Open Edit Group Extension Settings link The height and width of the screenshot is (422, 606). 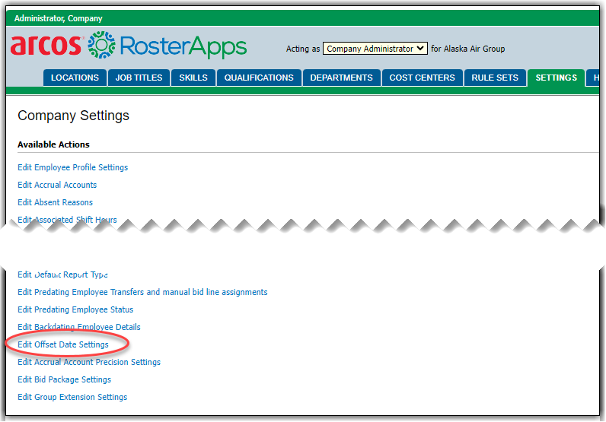pyautogui.click(x=72, y=397)
